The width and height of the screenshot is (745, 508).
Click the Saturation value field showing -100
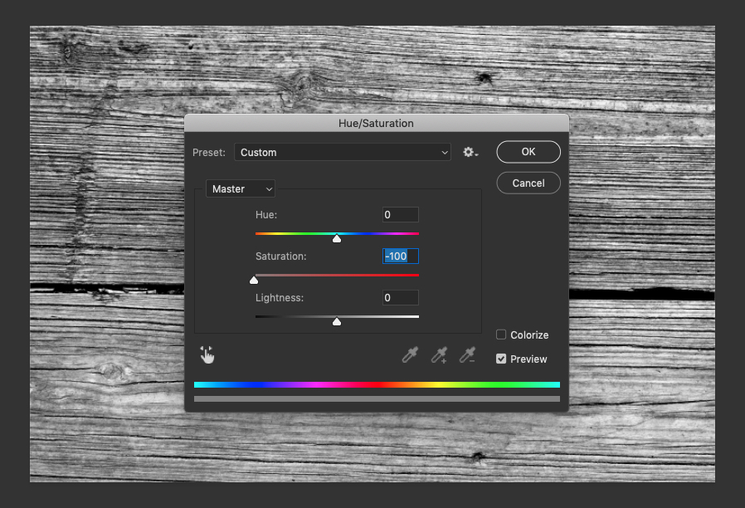click(x=401, y=256)
